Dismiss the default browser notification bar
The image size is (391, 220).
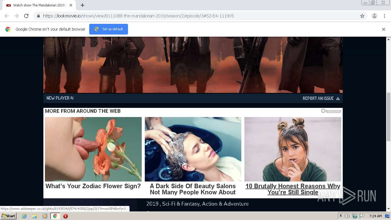tap(384, 29)
